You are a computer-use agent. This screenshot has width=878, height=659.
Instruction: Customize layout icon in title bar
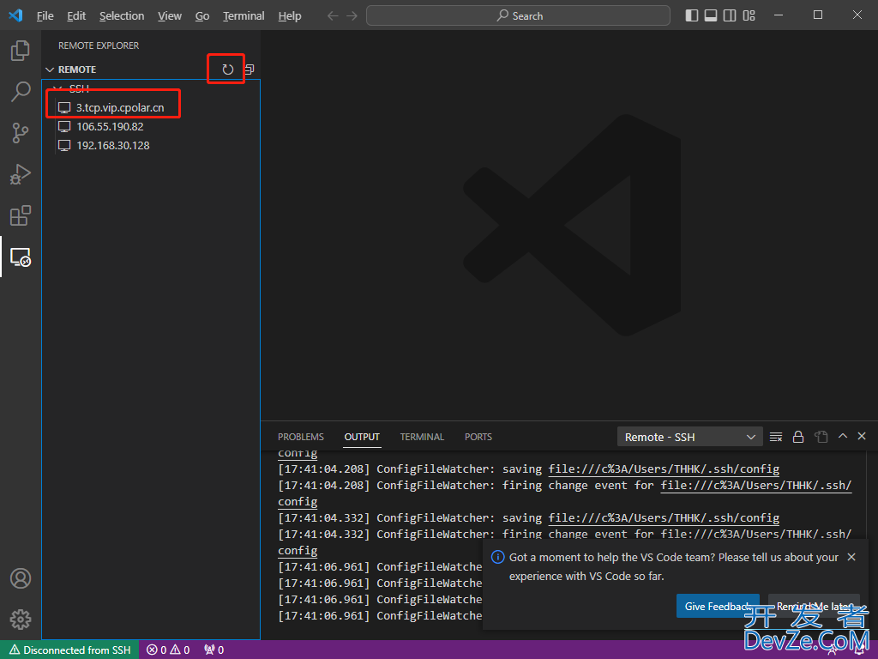pyautogui.click(x=749, y=15)
